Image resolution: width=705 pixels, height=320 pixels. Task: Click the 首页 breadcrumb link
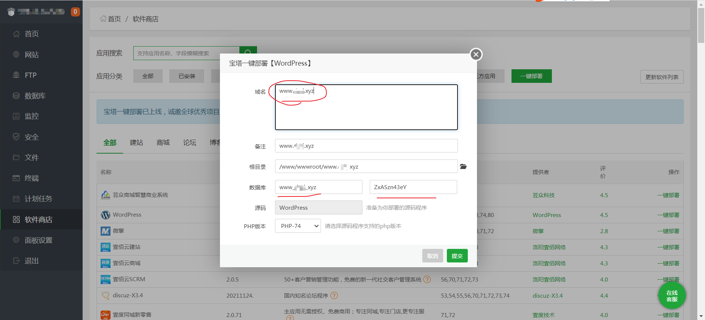[x=114, y=19]
